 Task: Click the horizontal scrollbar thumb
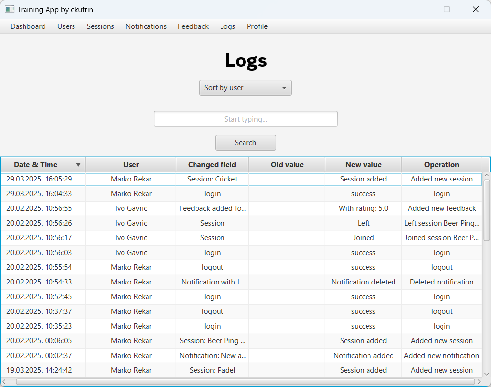245,382
